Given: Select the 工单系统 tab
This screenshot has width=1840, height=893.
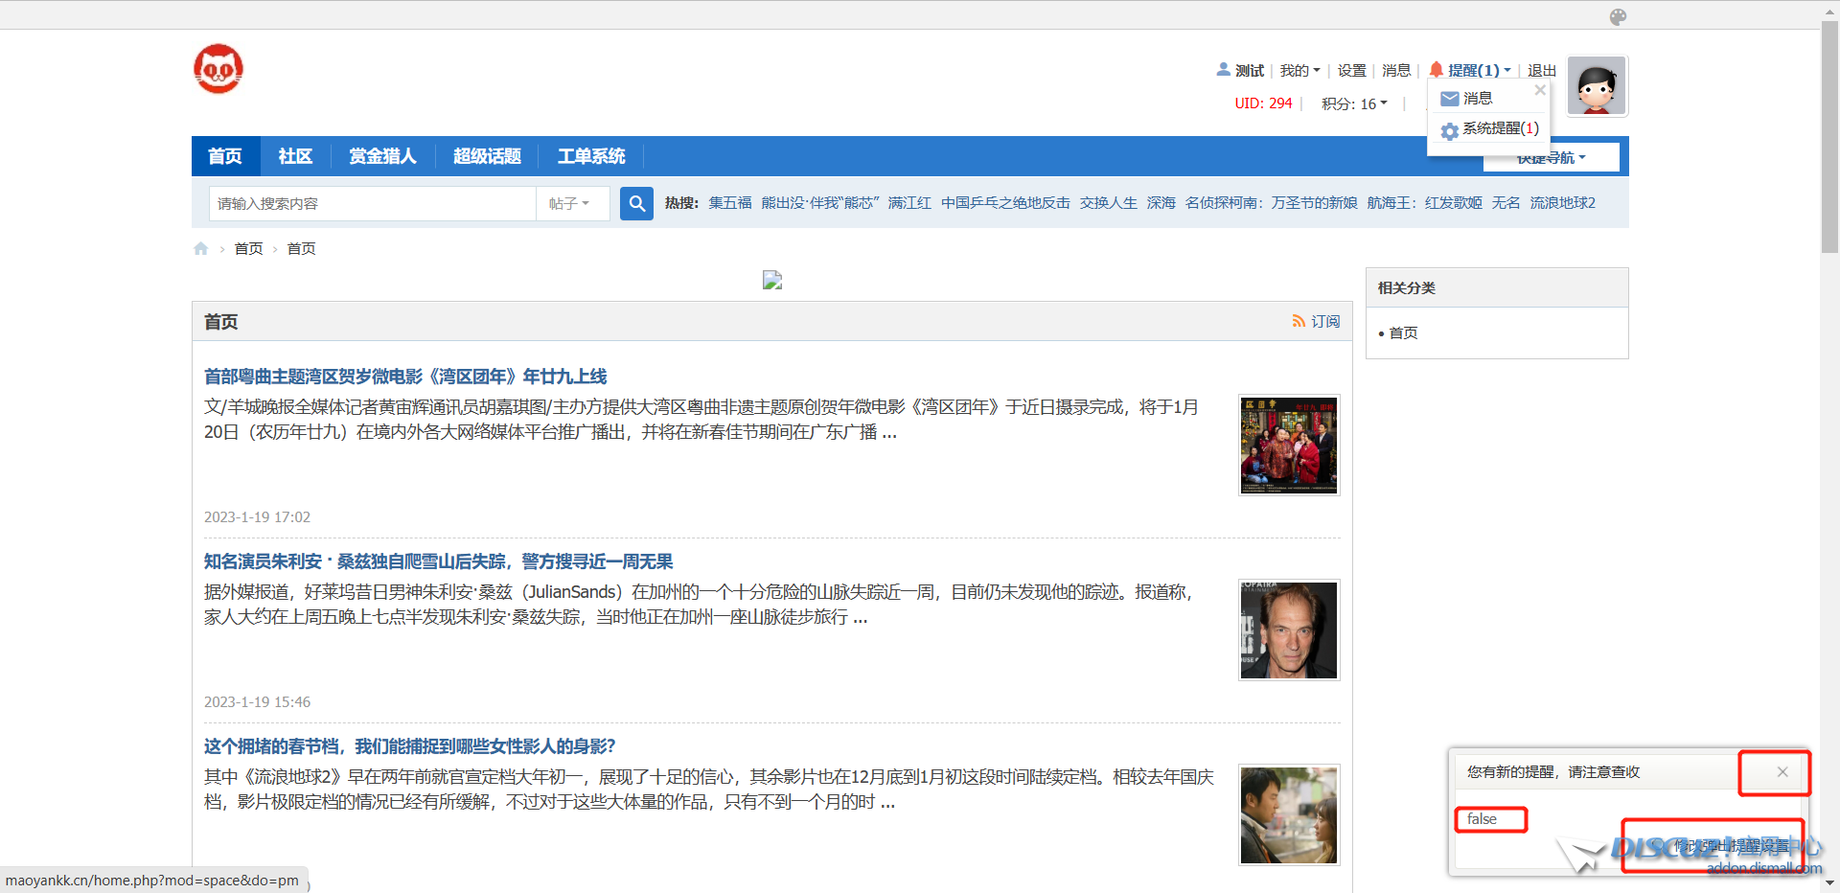Looking at the screenshot, I should click(x=590, y=156).
